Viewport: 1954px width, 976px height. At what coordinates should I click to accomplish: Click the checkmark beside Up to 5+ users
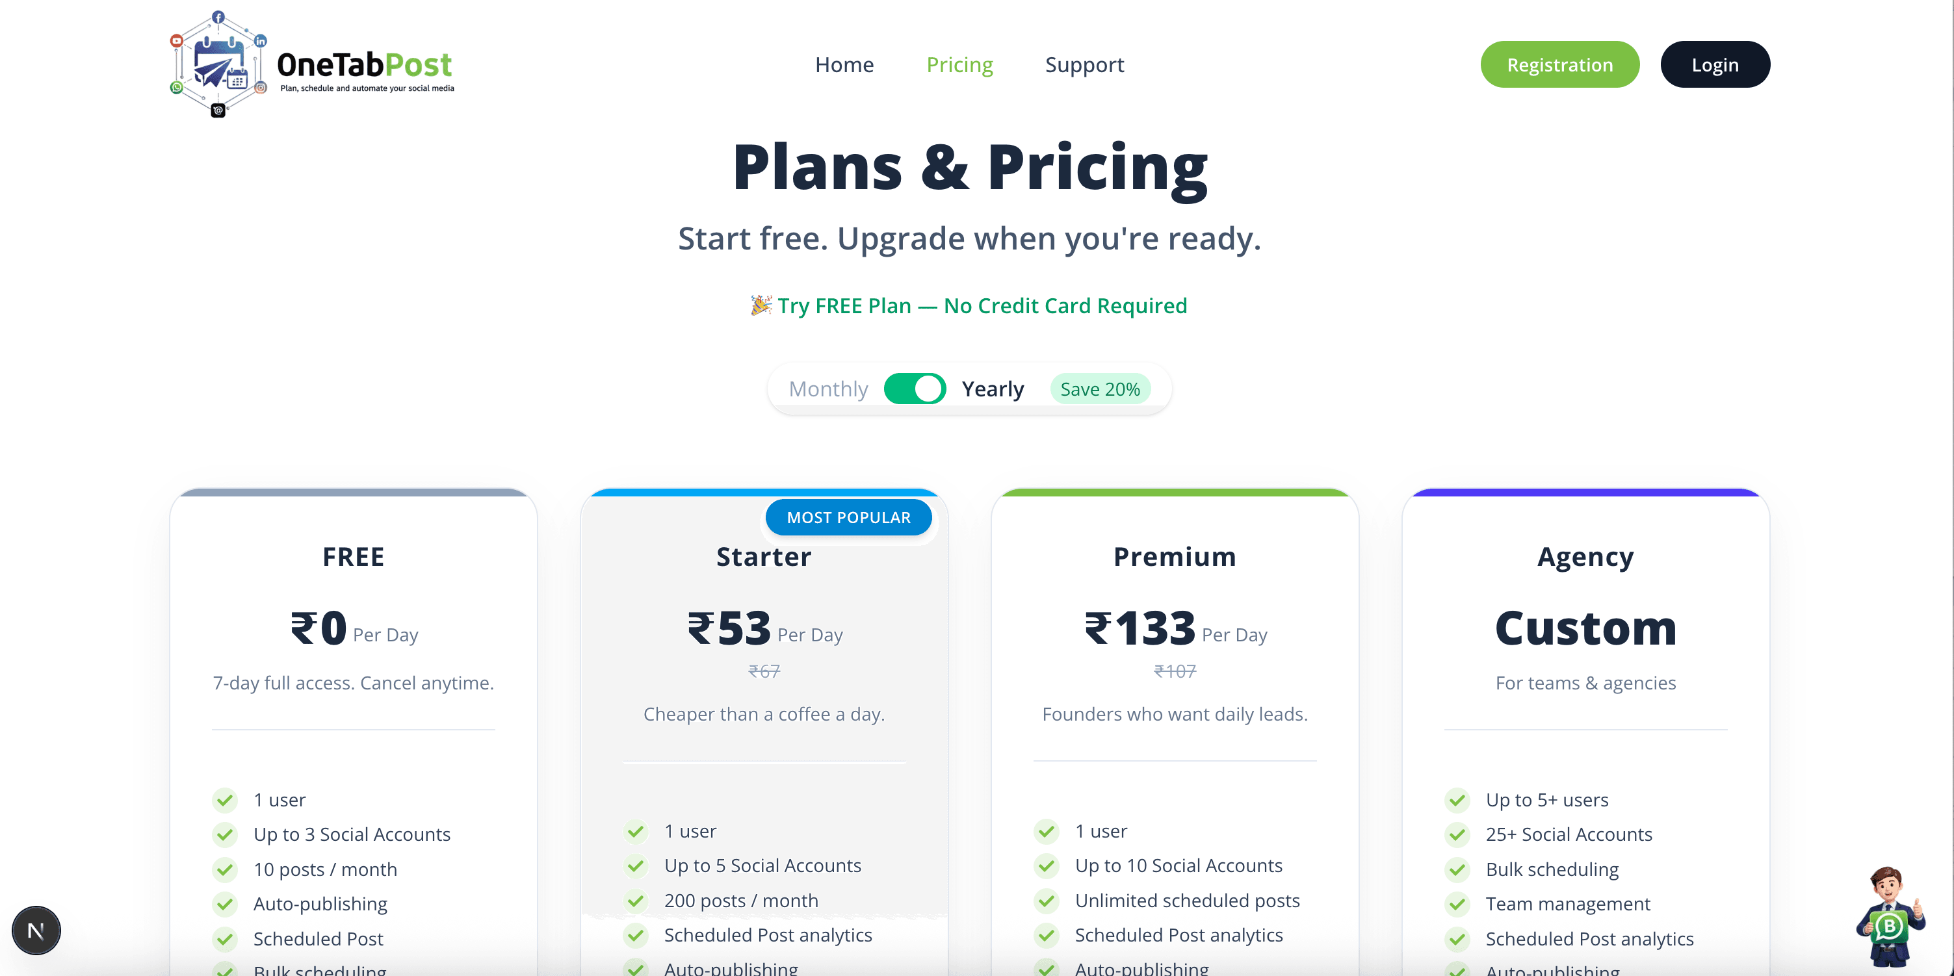click(1456, 800)
